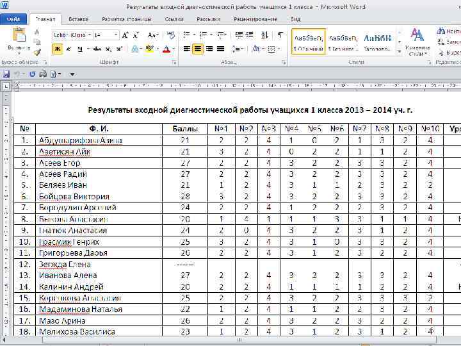Save document from Quick Access toolbar
Image resolution: width=461 pixels, height=346 pixels.
[x=6, y=74]
